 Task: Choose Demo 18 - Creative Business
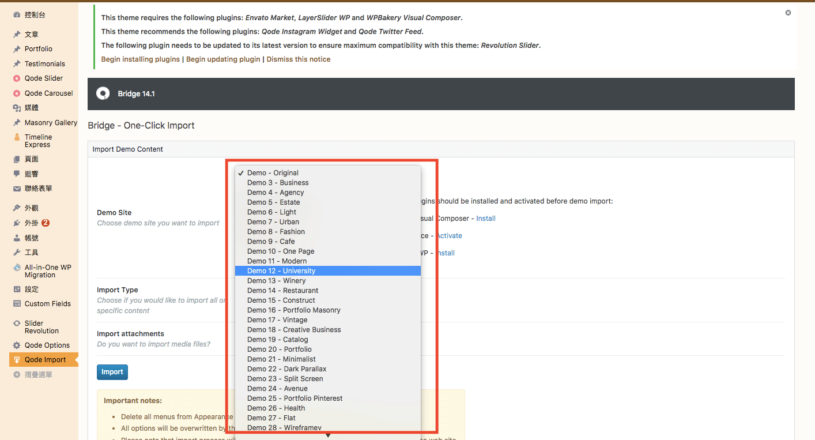[x=327, y=330]
